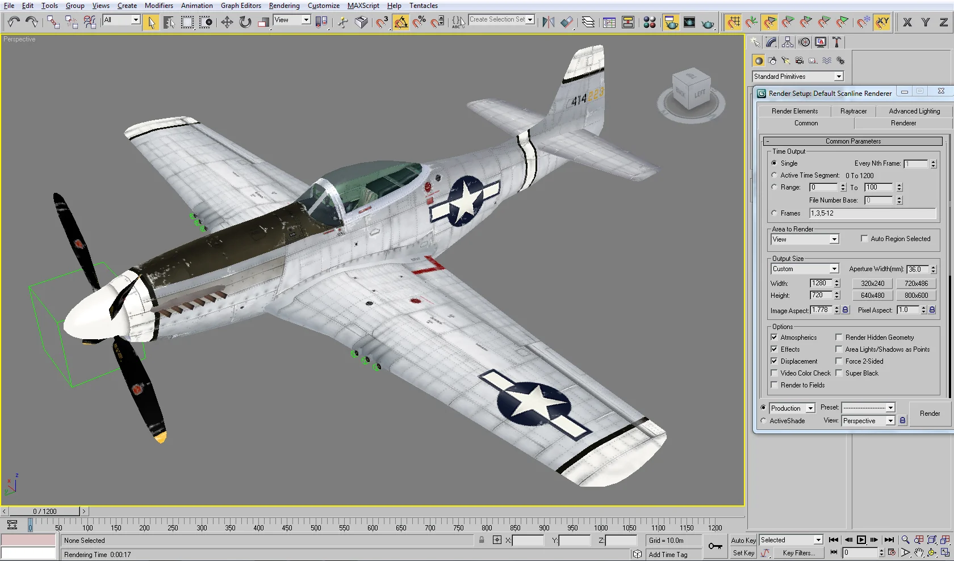This screenshot has height=561, width=954.
Task: Select ActiveShade radio button
Action: tap(763, 421)
